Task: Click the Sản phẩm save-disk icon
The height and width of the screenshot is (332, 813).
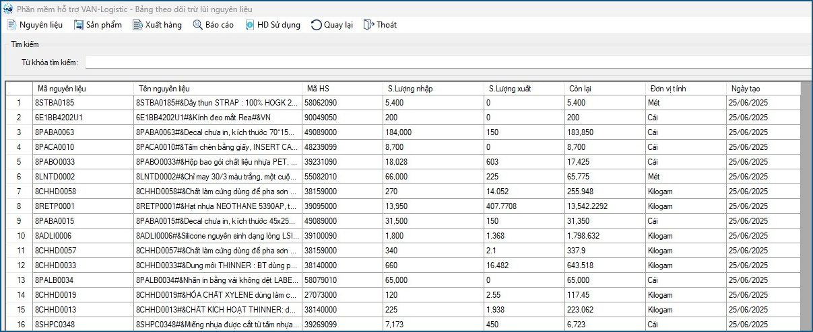Action: click(x=78, y=25)
